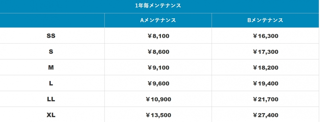Click the L size row label
Screen dimensions: 320x122
pyautogui.click(x=51, y=83)
